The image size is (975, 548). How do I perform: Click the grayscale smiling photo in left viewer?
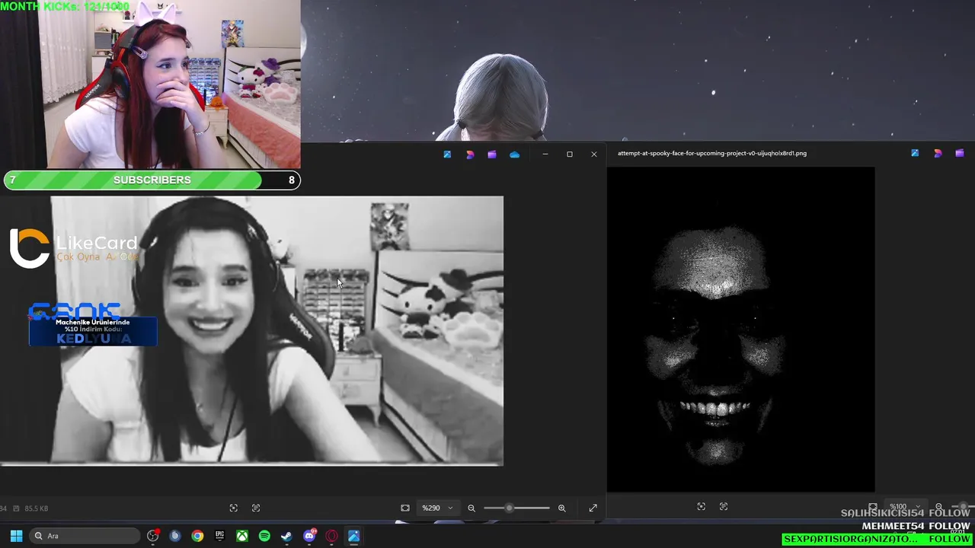click(251, 330)
